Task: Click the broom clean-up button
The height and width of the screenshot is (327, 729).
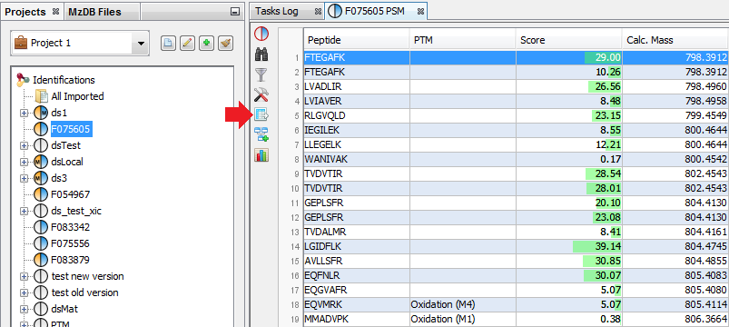Action: tap(225, 43)
